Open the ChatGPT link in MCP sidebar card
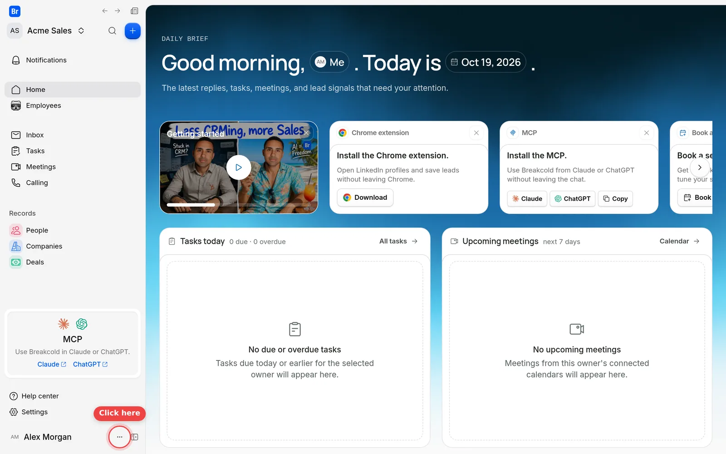The width and height of the screenshot is (726, 454). click(90, 364)
